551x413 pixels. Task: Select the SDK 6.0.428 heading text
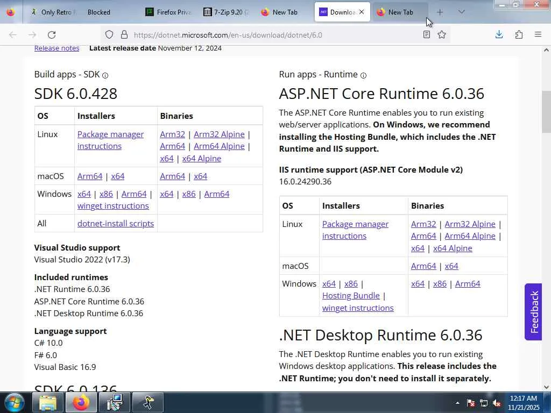coord(75,94)
